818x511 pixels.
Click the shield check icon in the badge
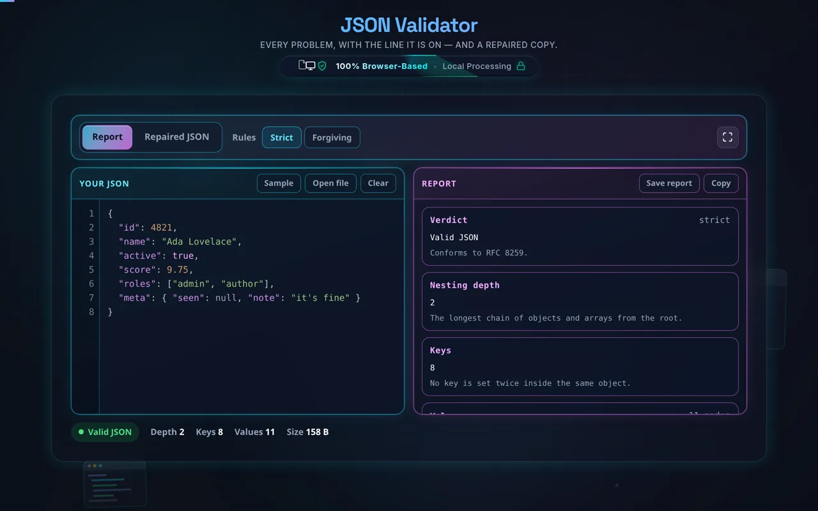pyautogui.click(x=322, y=66)
